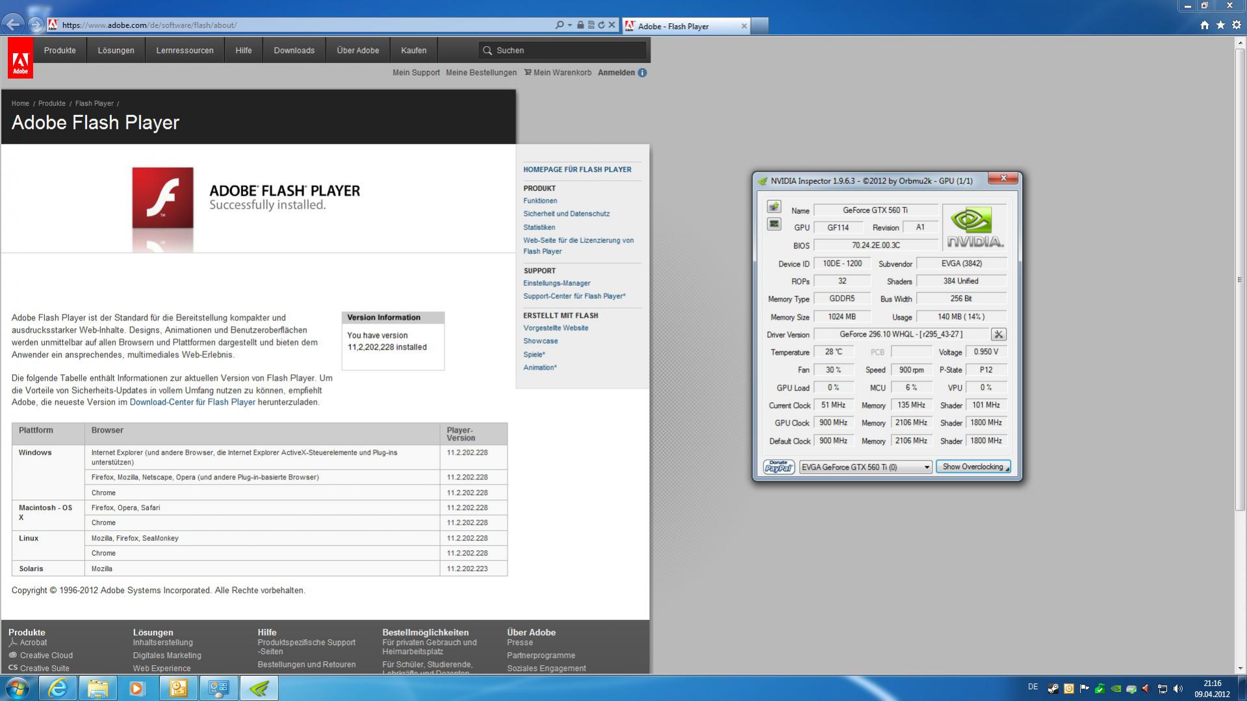Viewport: 1247px width, 701px height.
Task: Click the volume speaker tray icon
Action: pyautogui.click(x=1178, y=689)
